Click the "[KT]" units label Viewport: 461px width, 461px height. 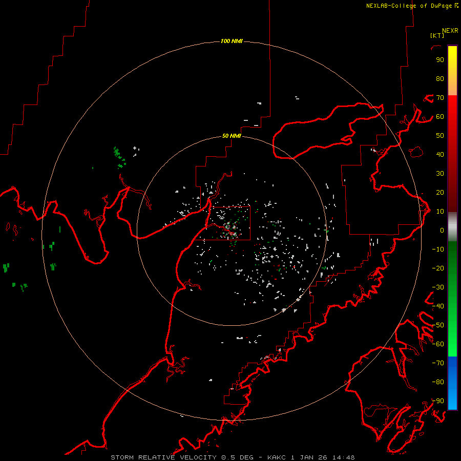(437, 35)
